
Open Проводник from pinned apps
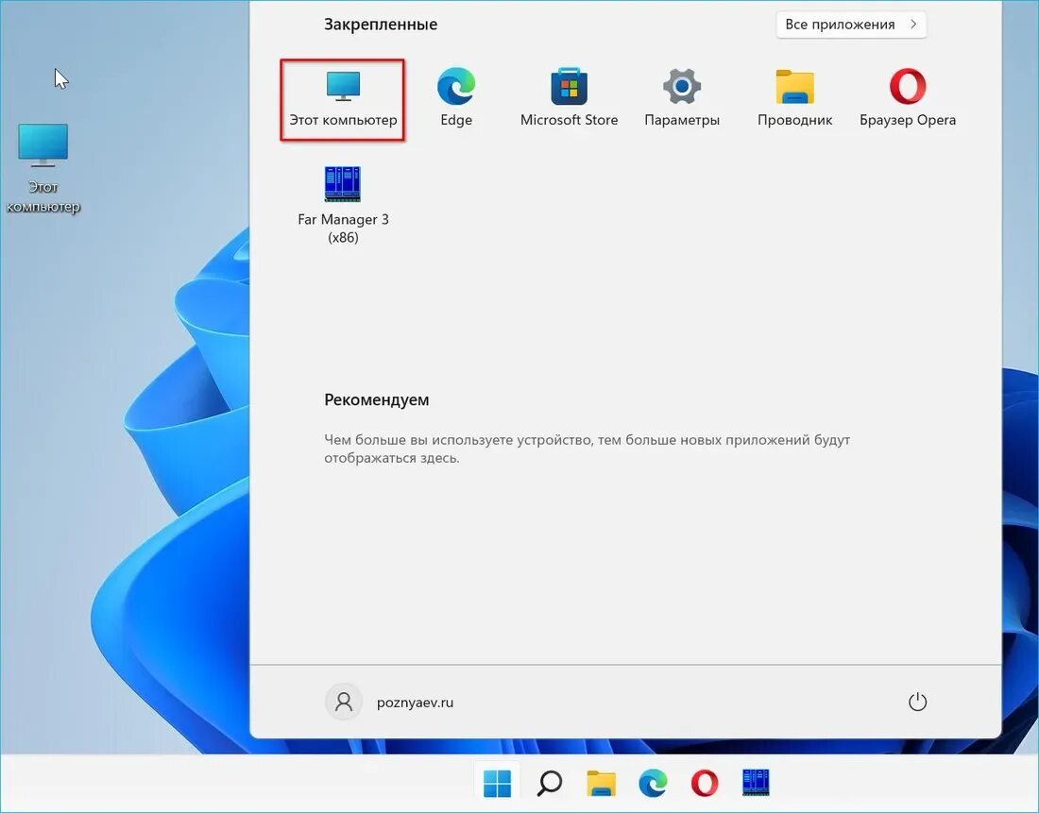click(794, 97)
